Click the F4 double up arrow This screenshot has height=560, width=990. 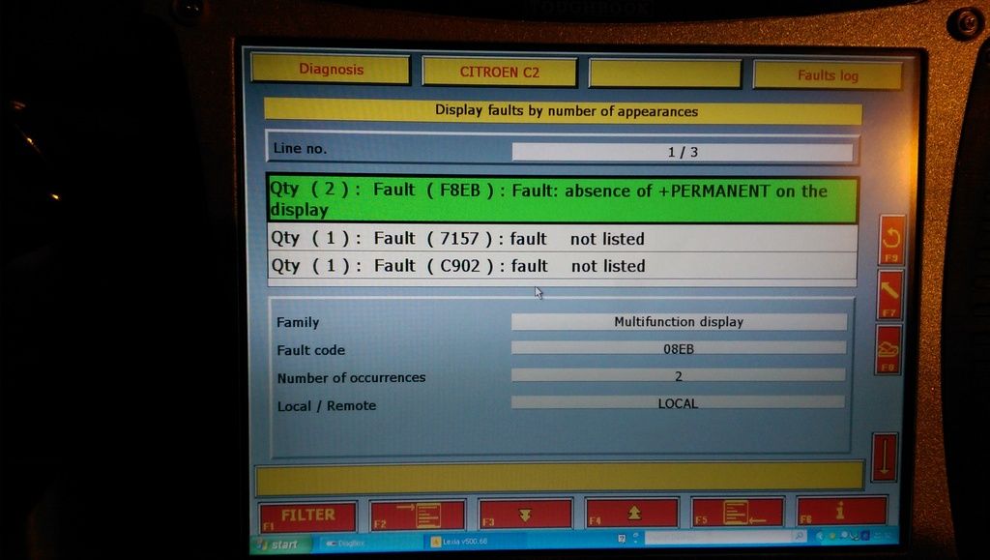click(x=632, y=513)
